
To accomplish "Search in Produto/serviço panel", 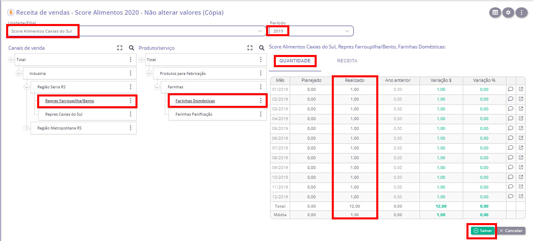I will (262, 48).
